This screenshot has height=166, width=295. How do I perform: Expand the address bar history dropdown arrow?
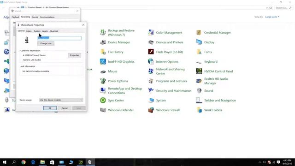[267, 8]
